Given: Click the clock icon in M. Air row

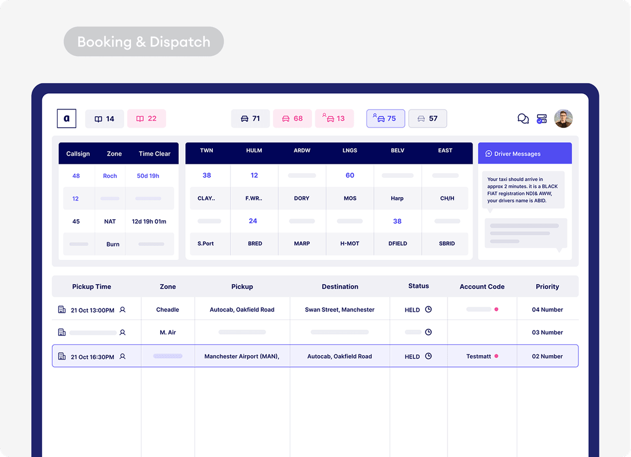Looking at the screenshot, I should click(x=429, y=332).
